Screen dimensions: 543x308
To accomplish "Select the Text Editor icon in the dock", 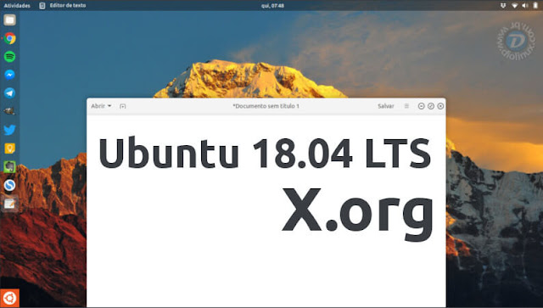I will 9,204.
